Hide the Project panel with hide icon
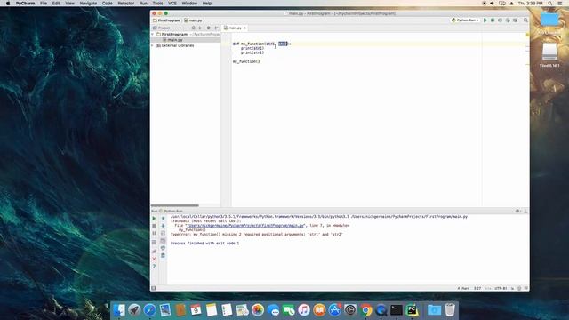 [217, 28]
